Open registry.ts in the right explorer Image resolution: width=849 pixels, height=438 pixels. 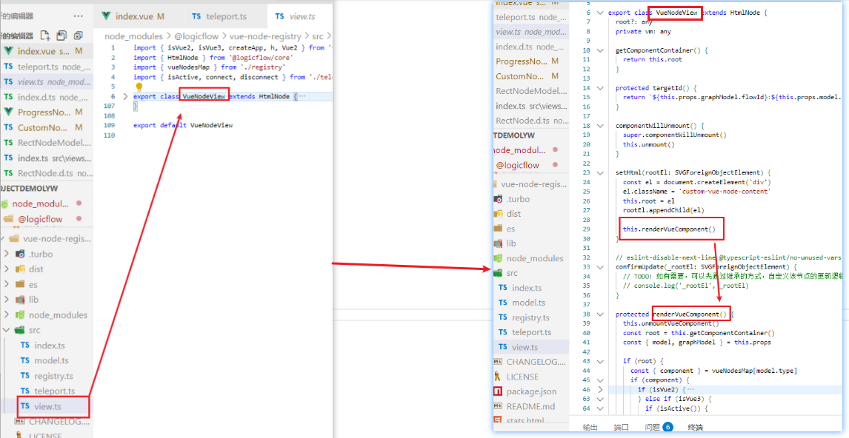pos(531,317)
